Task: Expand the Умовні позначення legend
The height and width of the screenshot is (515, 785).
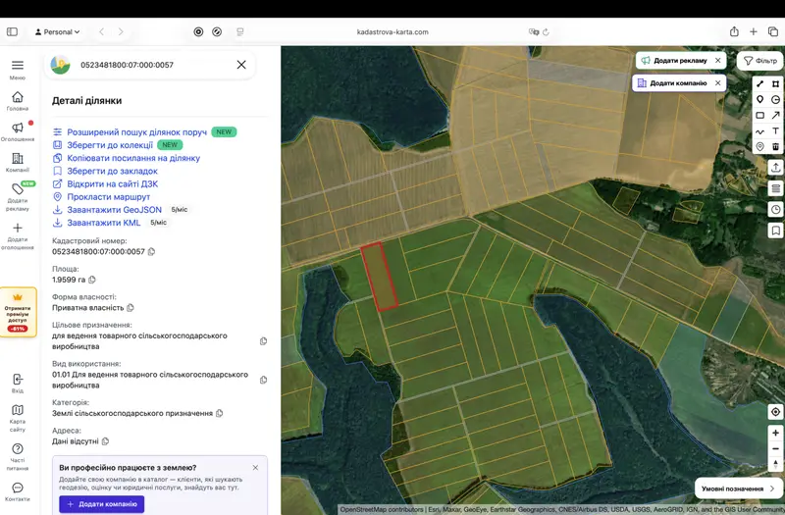Action: pyautogui.click(x=737, y=489)
